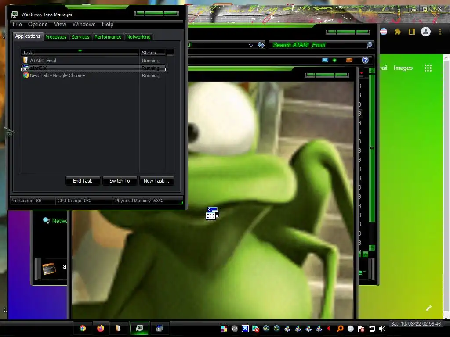The height and width of the screenshot is (337, 450).
Task: Switch to the Performance tab
Action: pos(108,37)
